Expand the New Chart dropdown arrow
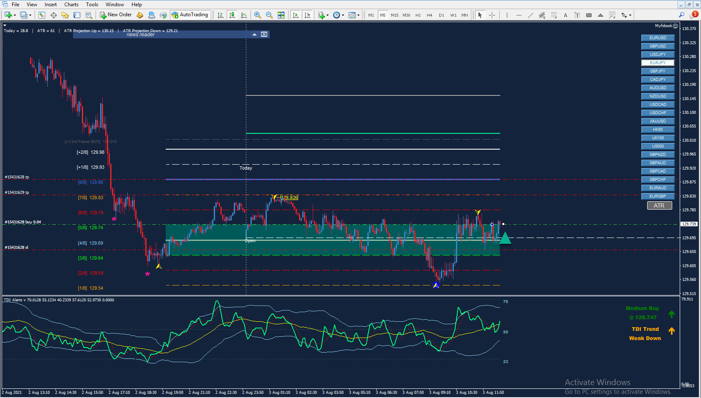 [x=15, y=15]
